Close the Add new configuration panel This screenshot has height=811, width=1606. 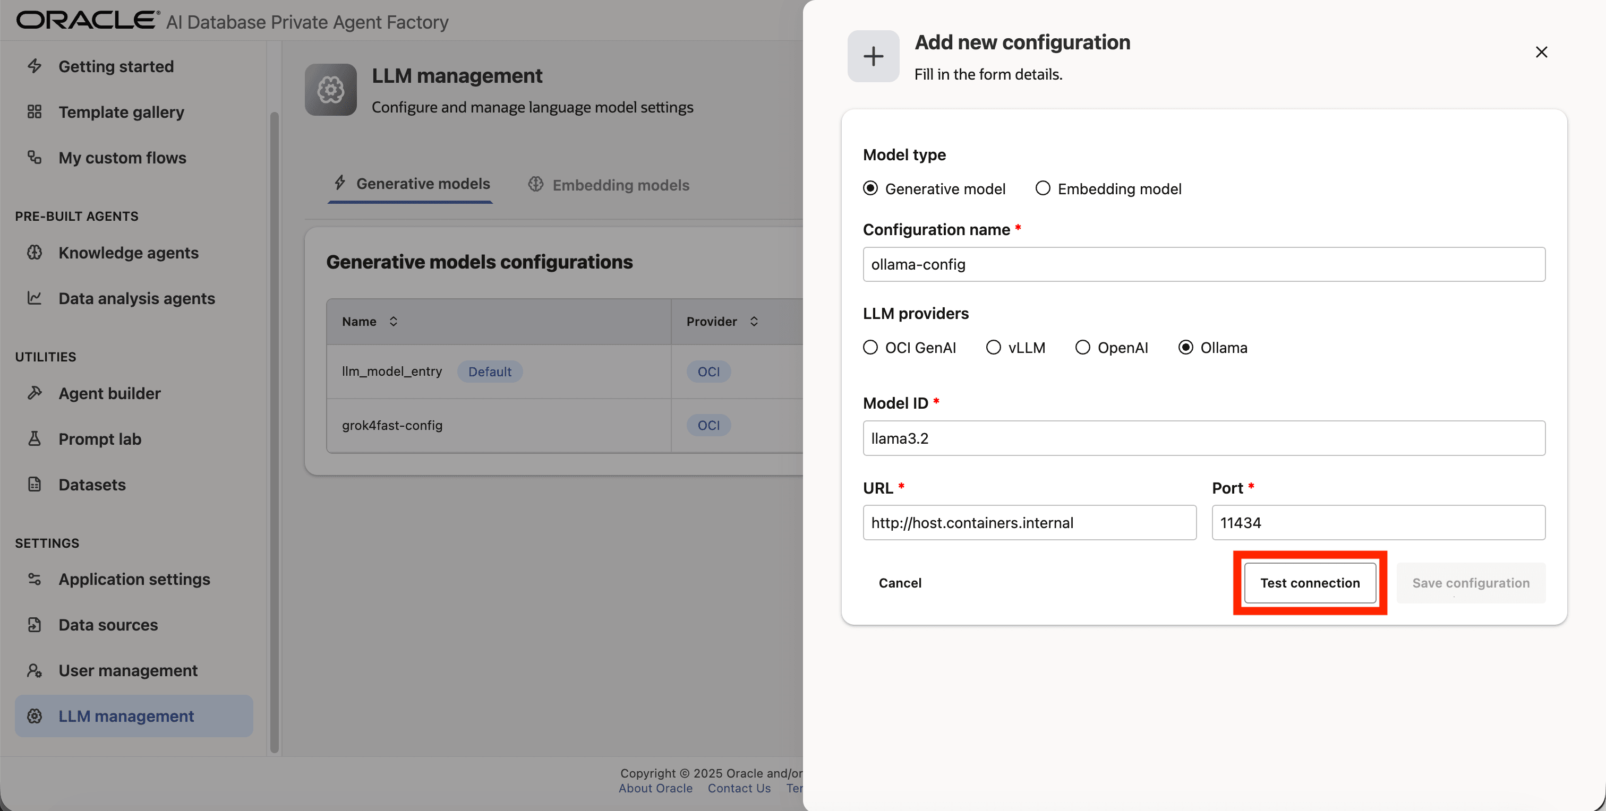[x=1541, y=53]
